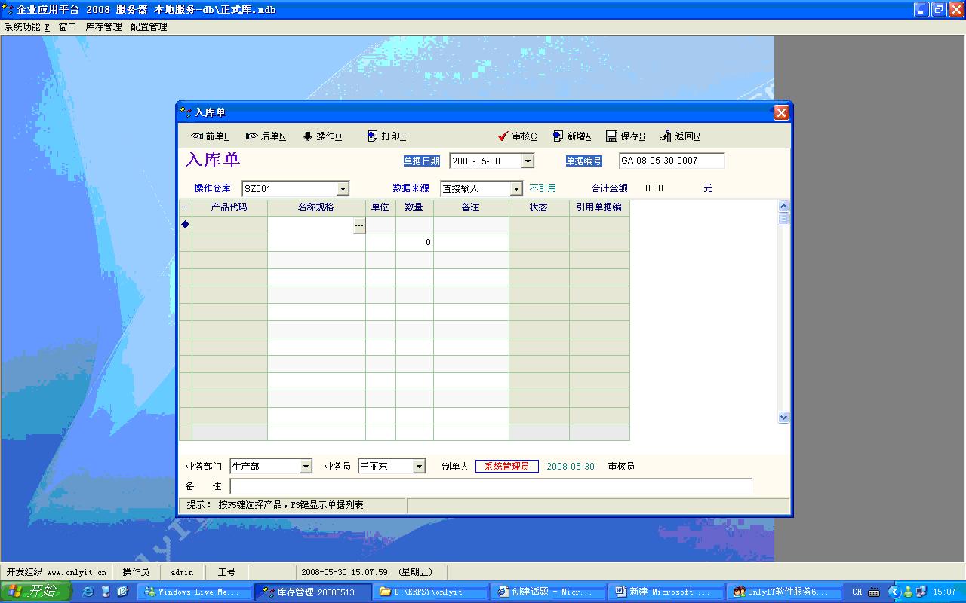Expand the 单据日期 date dropdown

click(528, 161)
